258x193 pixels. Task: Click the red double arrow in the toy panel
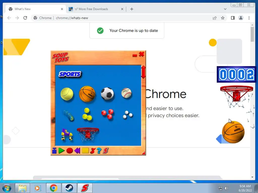[x=143, y=72]
